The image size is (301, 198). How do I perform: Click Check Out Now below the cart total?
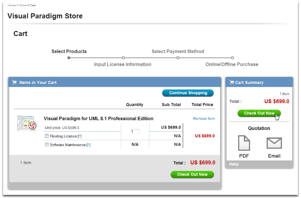pos(192,175)
